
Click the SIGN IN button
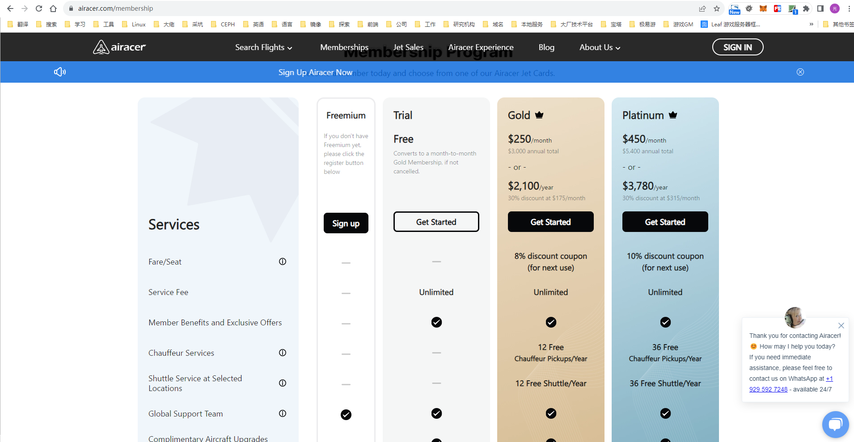(x=738, y=47)
